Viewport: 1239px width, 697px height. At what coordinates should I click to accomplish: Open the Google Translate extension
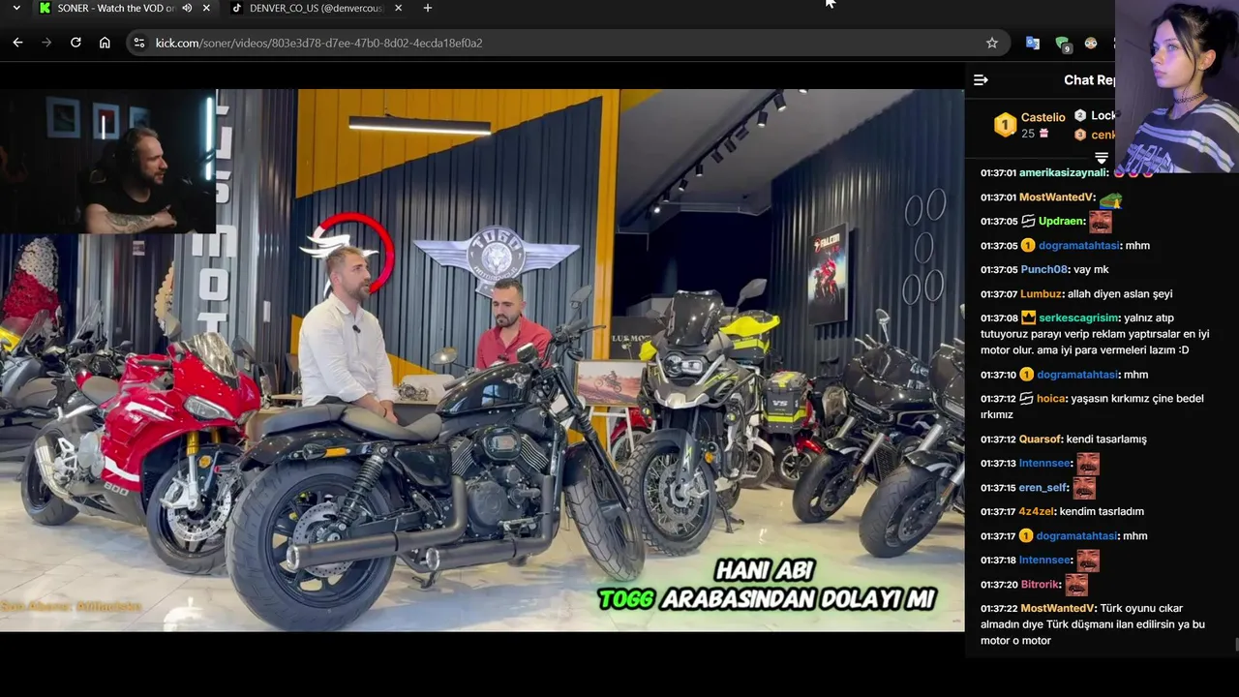1033,43
